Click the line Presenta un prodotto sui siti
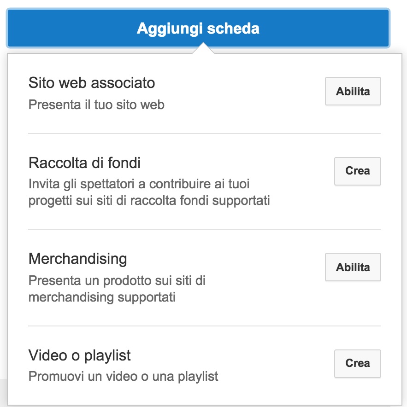This screenshot has width=407, height=407. pos(117,280)
